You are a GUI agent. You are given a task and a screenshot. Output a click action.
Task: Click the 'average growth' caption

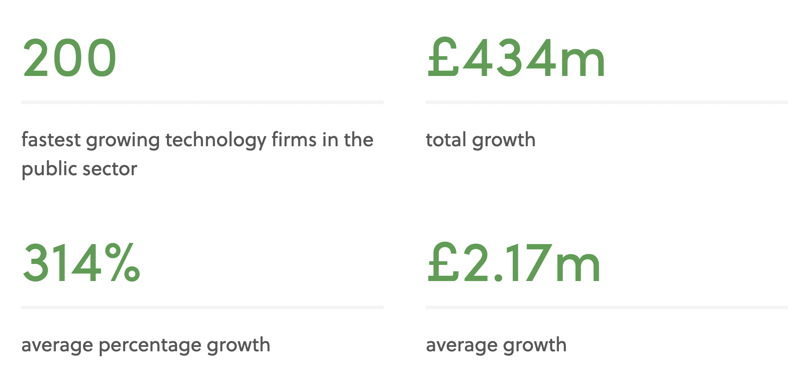pos(496,346)
